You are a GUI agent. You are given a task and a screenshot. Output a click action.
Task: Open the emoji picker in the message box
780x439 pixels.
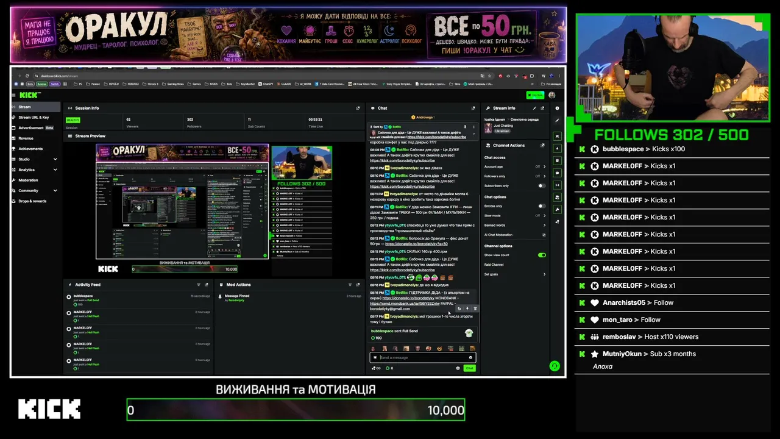tap(470, 357)
